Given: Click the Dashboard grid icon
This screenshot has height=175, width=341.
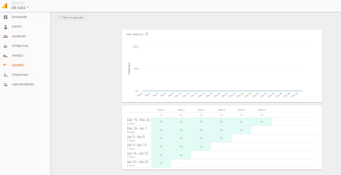Looking at the screenshot, I should [x=6, y=17].
